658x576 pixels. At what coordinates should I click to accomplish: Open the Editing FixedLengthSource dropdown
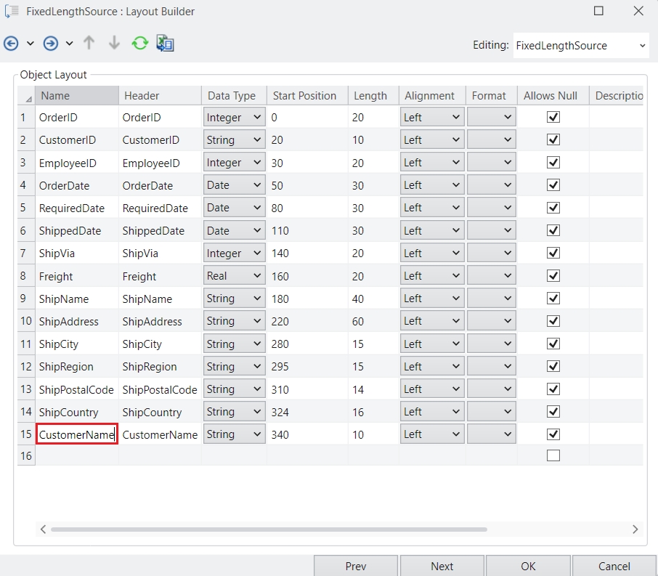click(581, 45)
